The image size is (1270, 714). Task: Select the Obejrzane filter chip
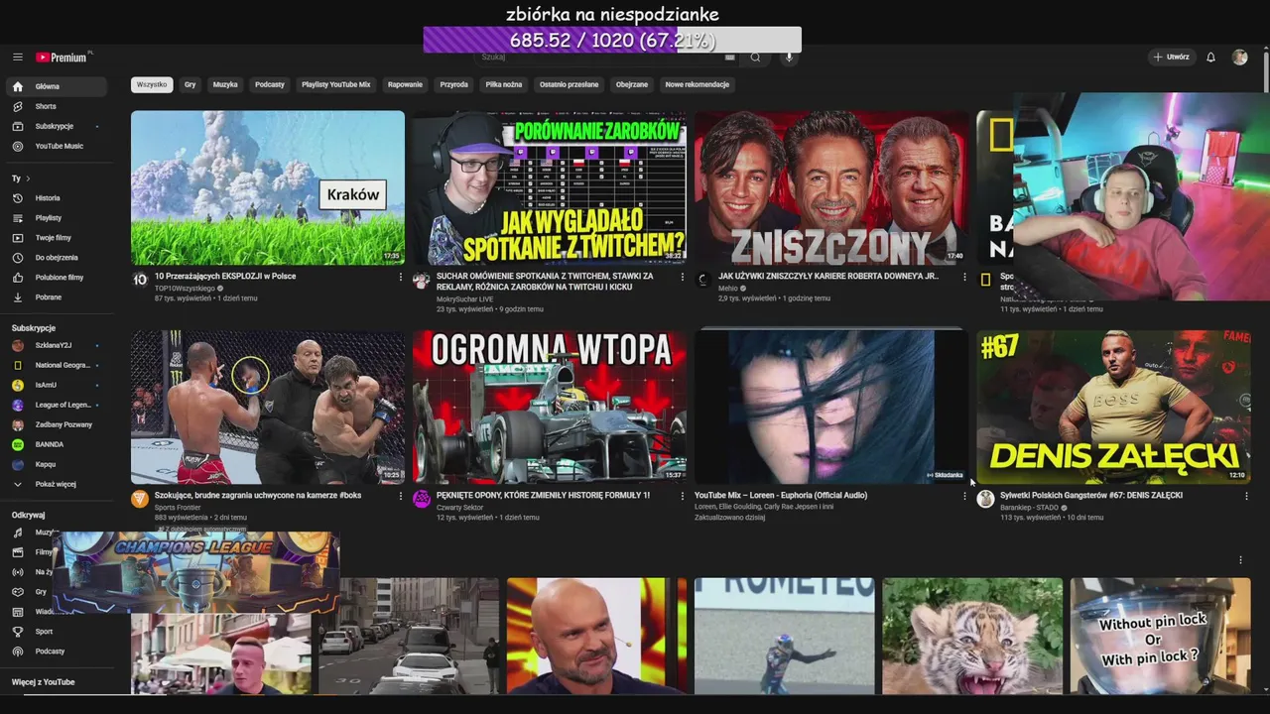pyautogui.click(x=632, y=85)
